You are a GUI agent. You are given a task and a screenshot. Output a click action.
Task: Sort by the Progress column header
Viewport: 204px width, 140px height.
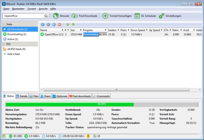pos(94,30)
